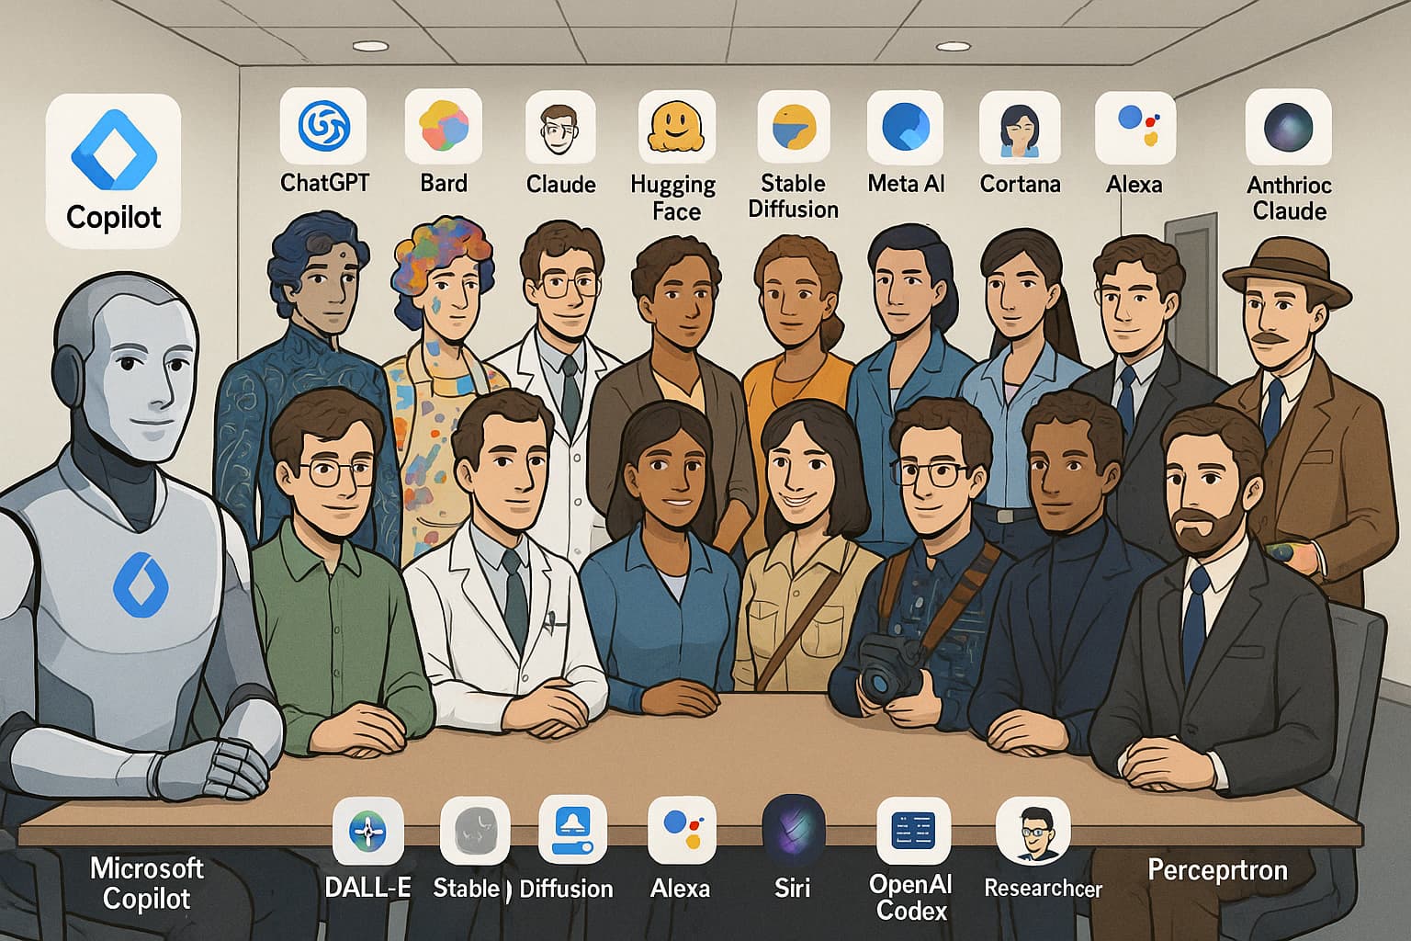Click the 'Bard' label

pyautogui.click(x=444, y=183)
